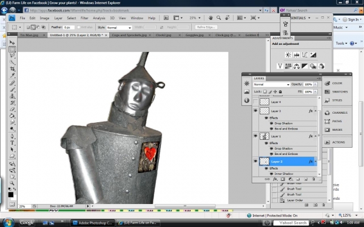364x227 pixels.
Task: Add a Curves adjustment
Action: 305,54
